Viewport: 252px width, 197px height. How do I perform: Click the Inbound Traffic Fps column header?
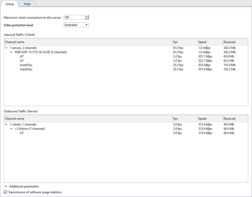pos(184,42)
